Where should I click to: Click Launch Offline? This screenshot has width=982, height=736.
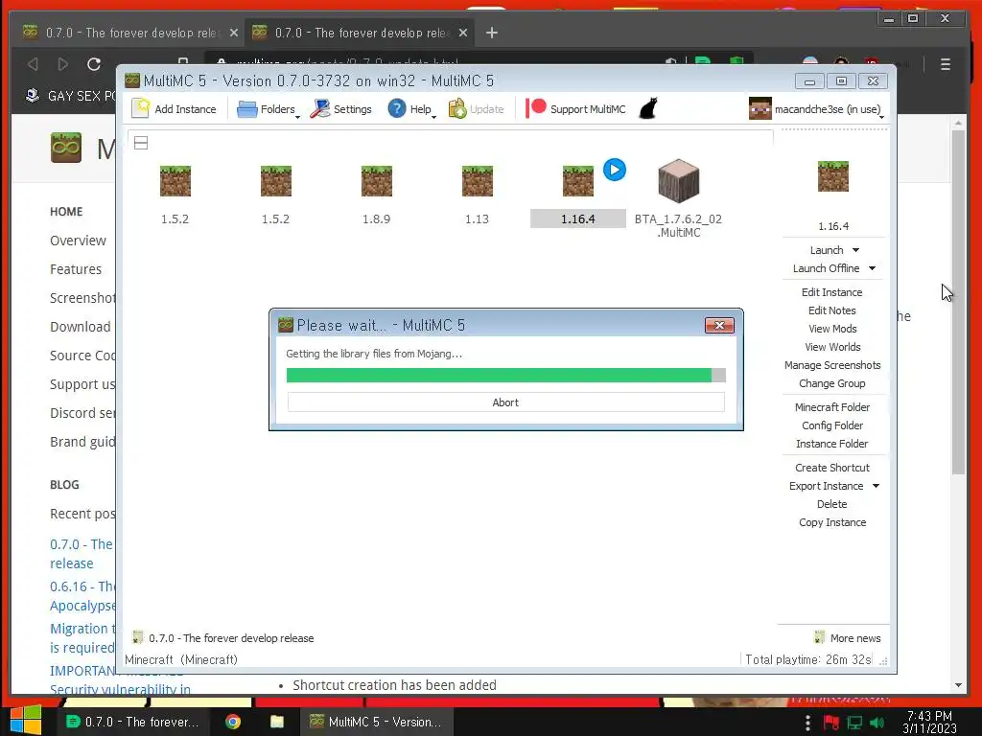[826, 268]
